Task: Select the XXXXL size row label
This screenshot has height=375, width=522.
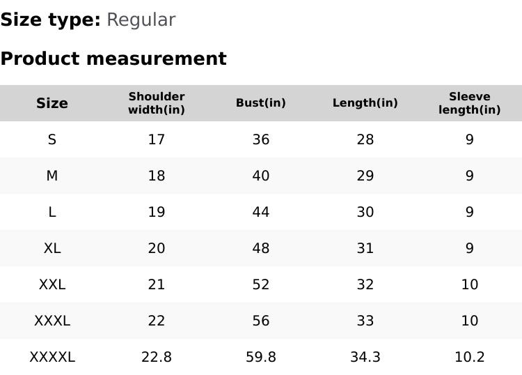Action: 52,357
